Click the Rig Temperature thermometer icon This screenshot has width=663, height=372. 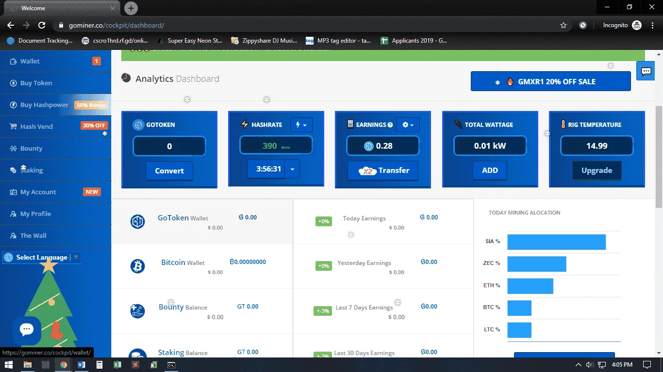tap(564, 124)
